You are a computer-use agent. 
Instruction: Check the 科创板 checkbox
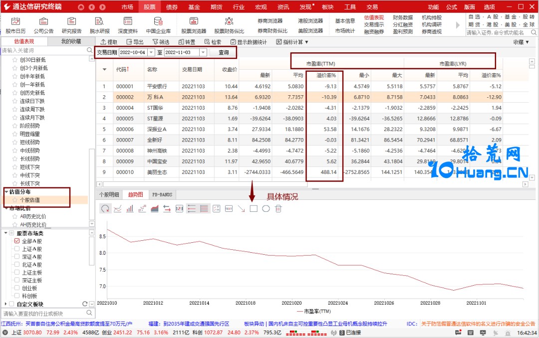pyautogui.click(x=17, y=296)
